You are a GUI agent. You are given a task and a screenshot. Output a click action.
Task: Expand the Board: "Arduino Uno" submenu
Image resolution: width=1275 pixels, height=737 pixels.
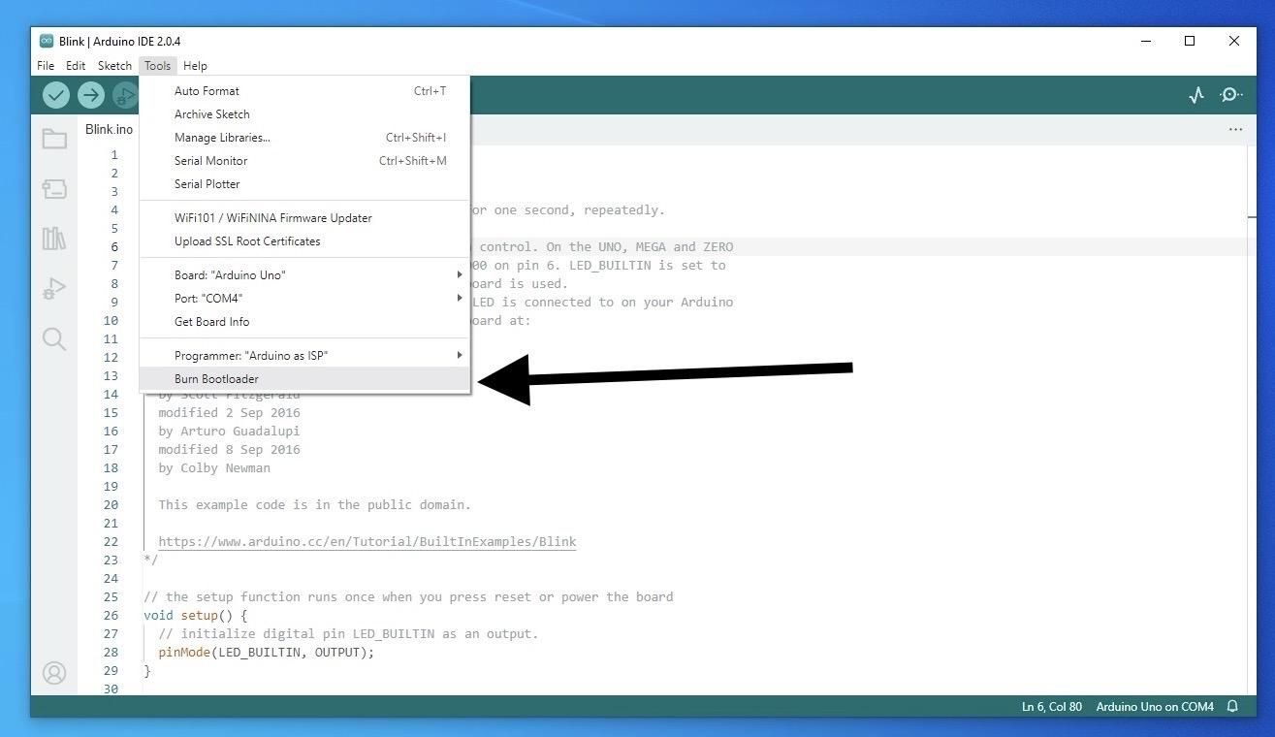[304, 275]
